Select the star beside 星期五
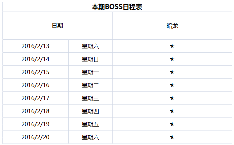 pyautogui.click(x=172, y=124)
